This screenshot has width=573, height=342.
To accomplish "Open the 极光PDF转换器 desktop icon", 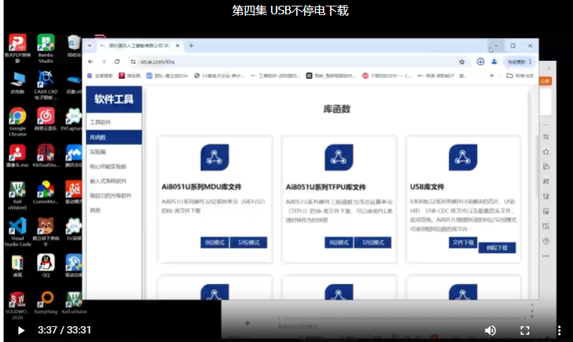I will (17, 48).
